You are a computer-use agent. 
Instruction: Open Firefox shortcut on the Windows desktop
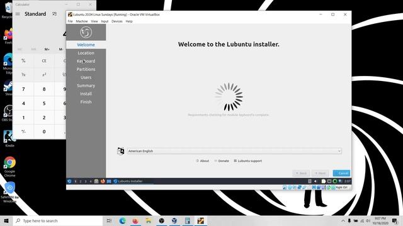[x=9, y=36]
